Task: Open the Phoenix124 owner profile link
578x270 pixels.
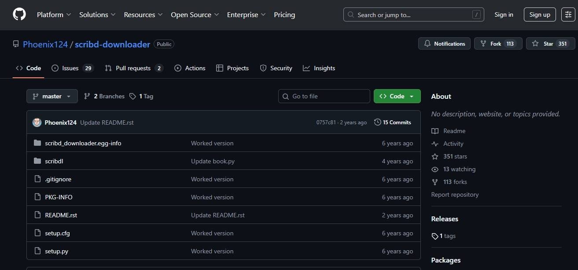Action: point(45,44)
